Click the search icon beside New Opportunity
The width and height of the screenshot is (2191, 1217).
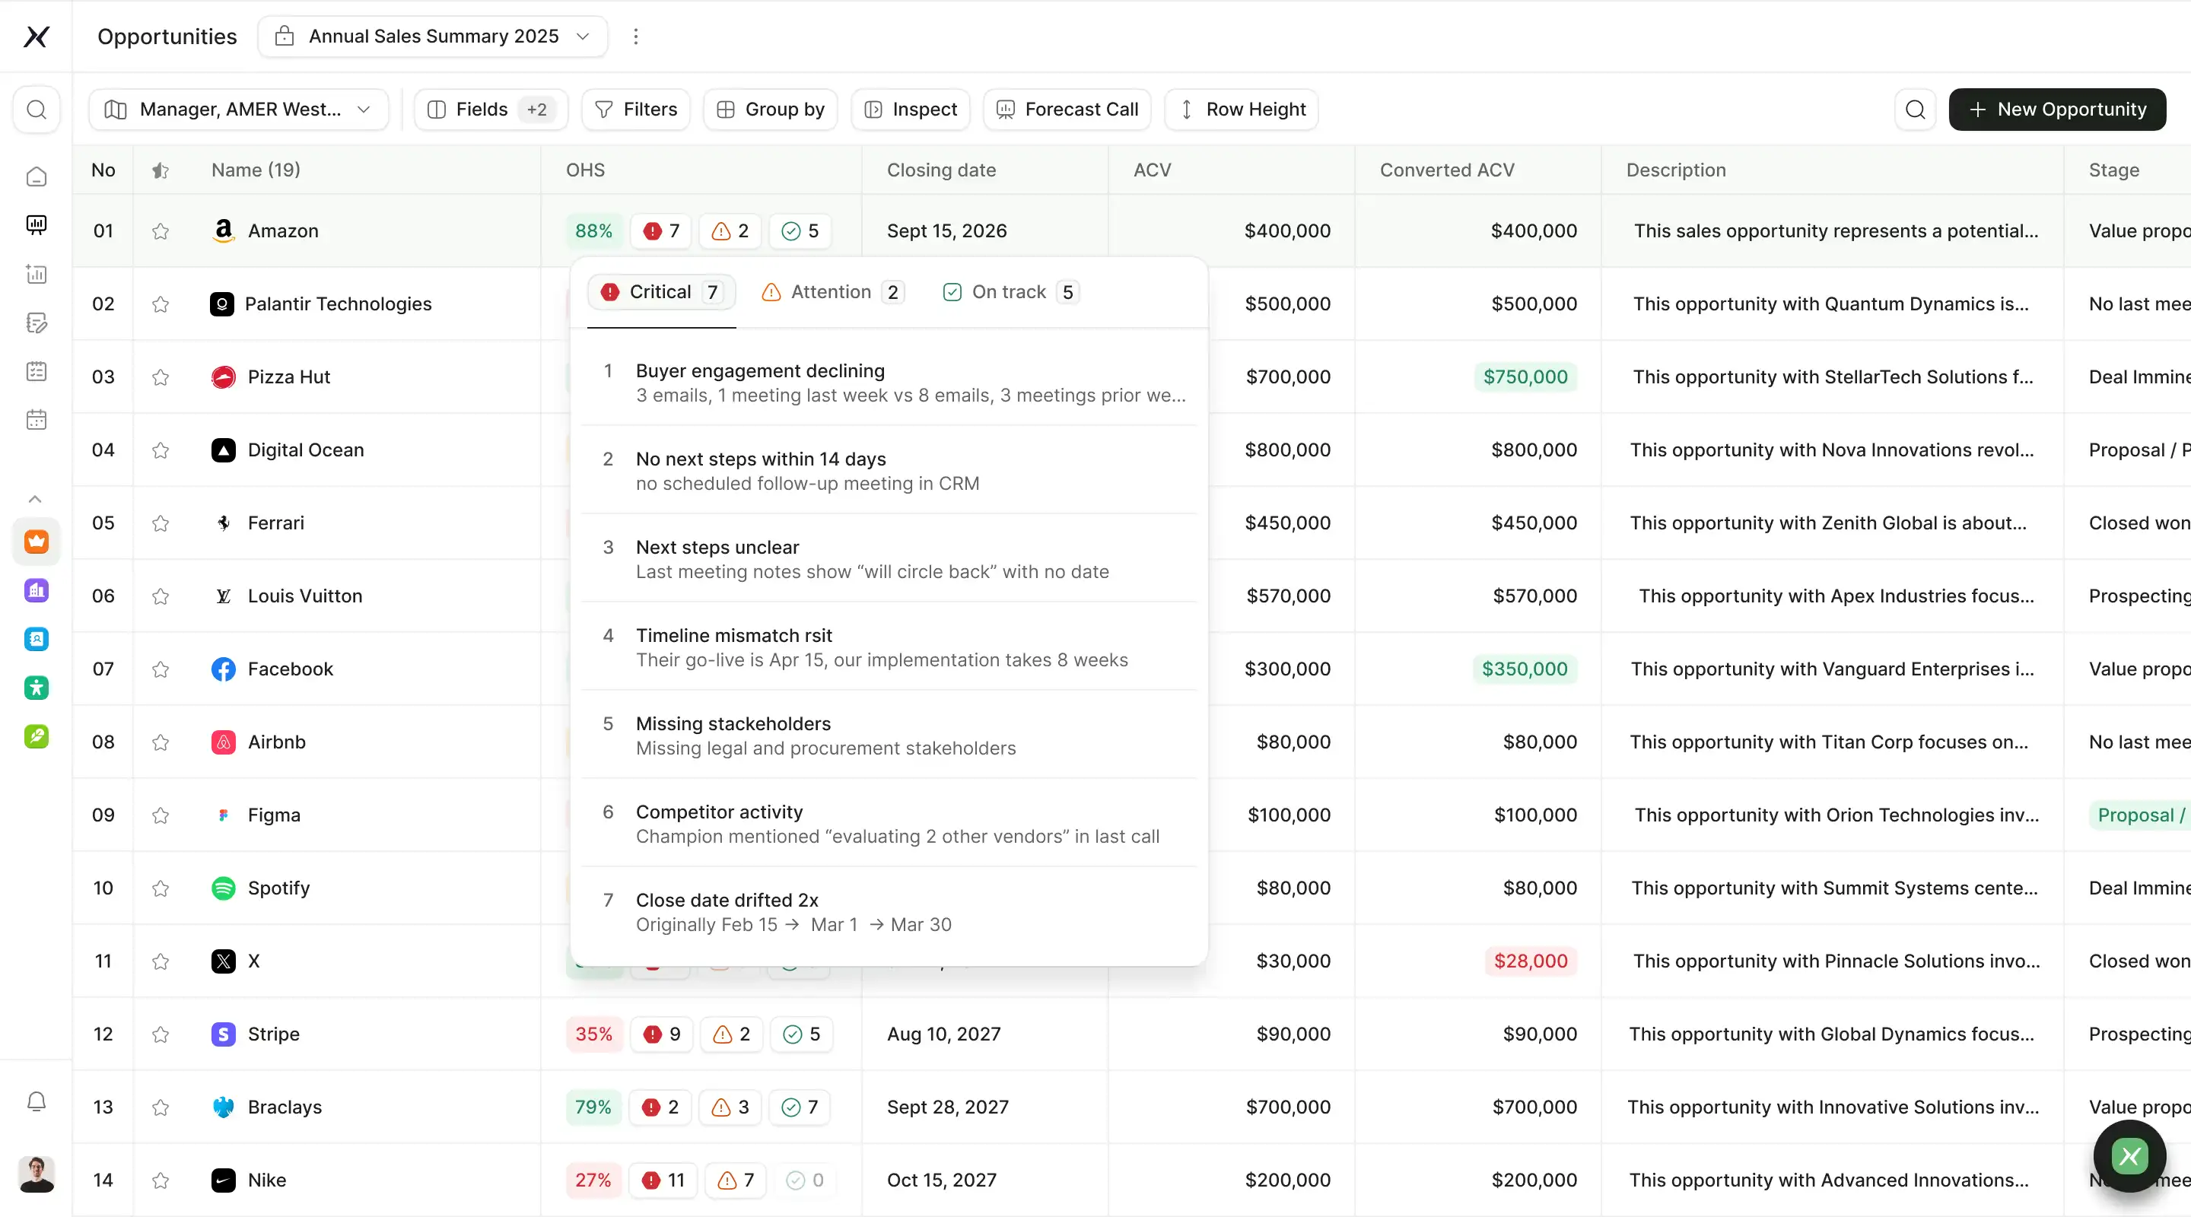tap(1916, 110)
